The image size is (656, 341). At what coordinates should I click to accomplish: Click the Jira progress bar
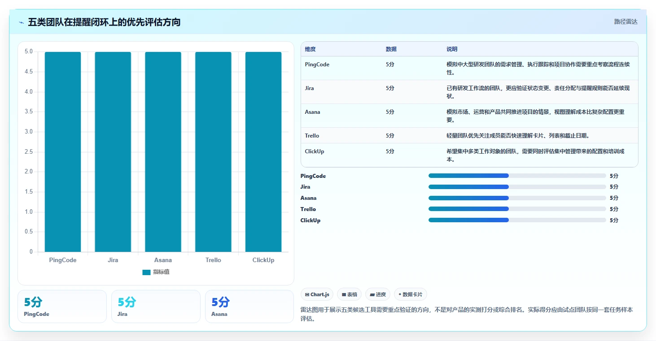click(517, 187)
